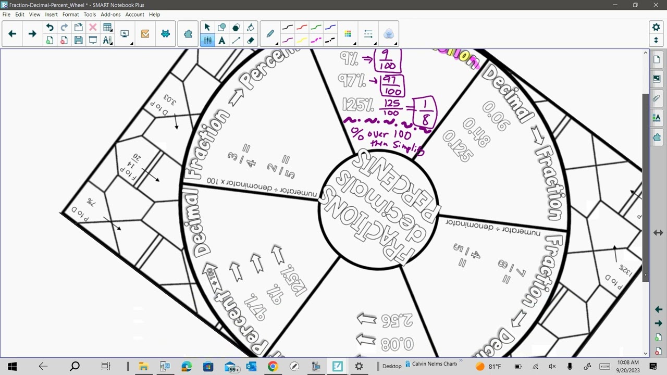
Task: Activate the Fill bucket tool
Action: (251, 28)
